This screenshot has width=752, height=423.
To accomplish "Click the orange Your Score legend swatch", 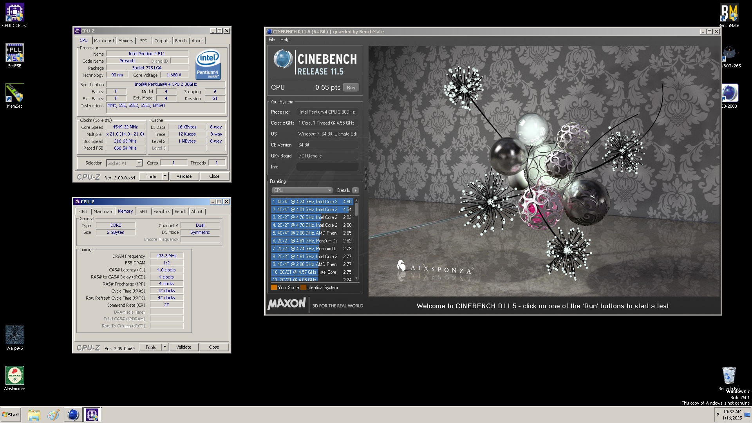I will tap(274, 287).
